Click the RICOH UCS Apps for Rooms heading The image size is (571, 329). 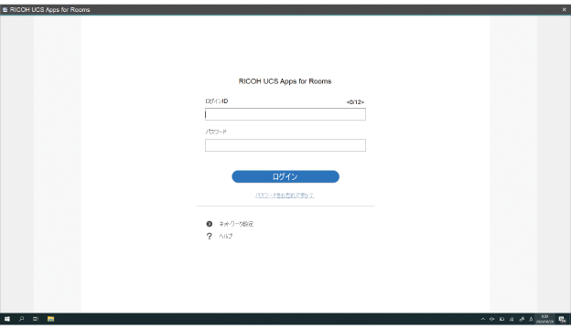pyautogui.click(x=285, y=81)
